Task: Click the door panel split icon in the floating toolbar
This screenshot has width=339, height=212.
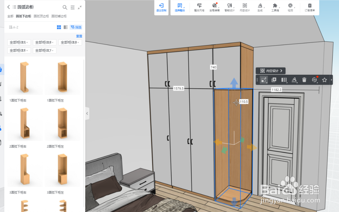Action: click(284, 80)
